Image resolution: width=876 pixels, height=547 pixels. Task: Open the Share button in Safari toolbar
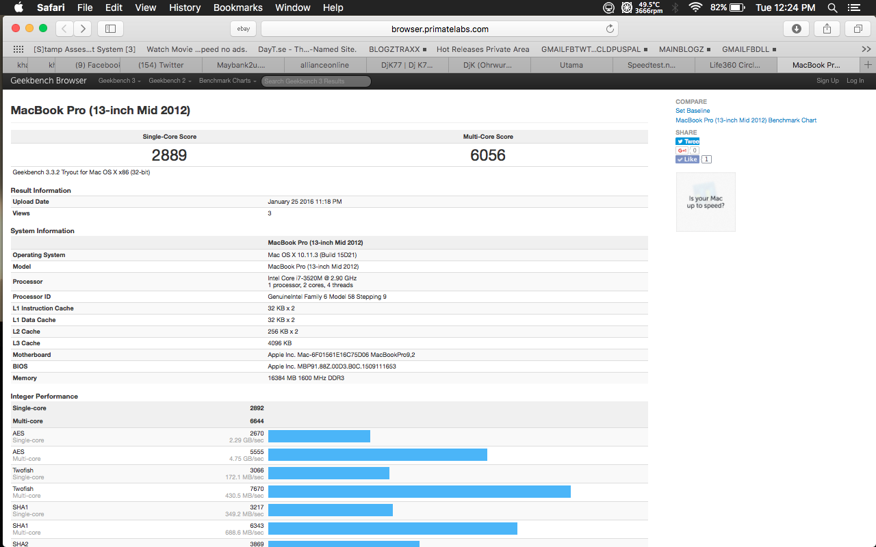[x=827, y=29]
